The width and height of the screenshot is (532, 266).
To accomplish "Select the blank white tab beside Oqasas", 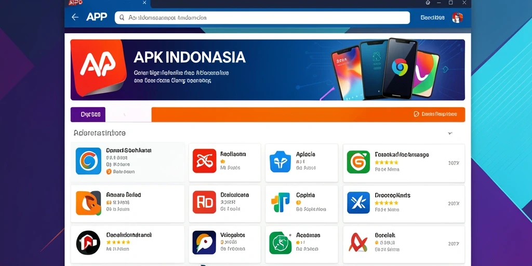I will click(x=128, y=114).
